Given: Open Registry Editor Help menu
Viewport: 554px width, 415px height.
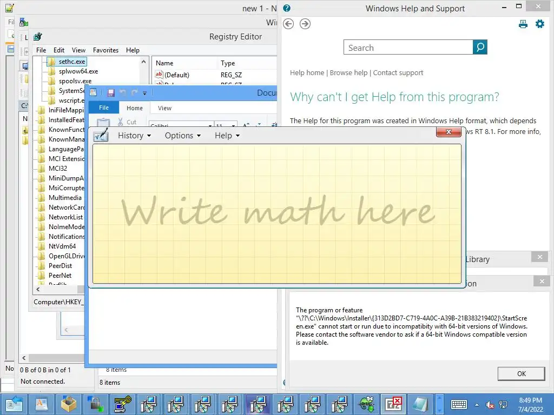Looking at the screenshot, I should pos(133,50).
